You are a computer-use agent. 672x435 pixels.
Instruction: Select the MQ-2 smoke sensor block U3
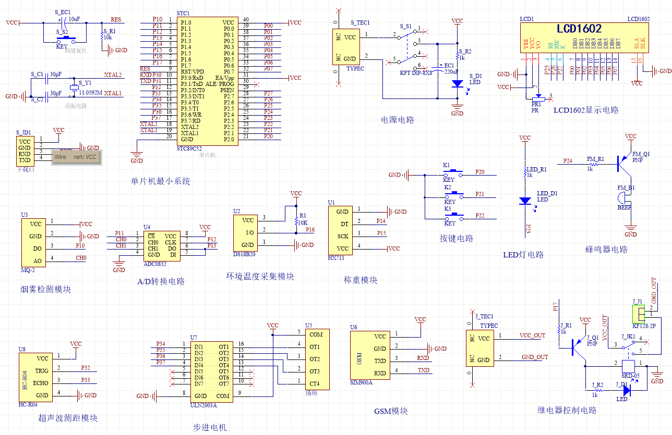(x=33, y=242)
